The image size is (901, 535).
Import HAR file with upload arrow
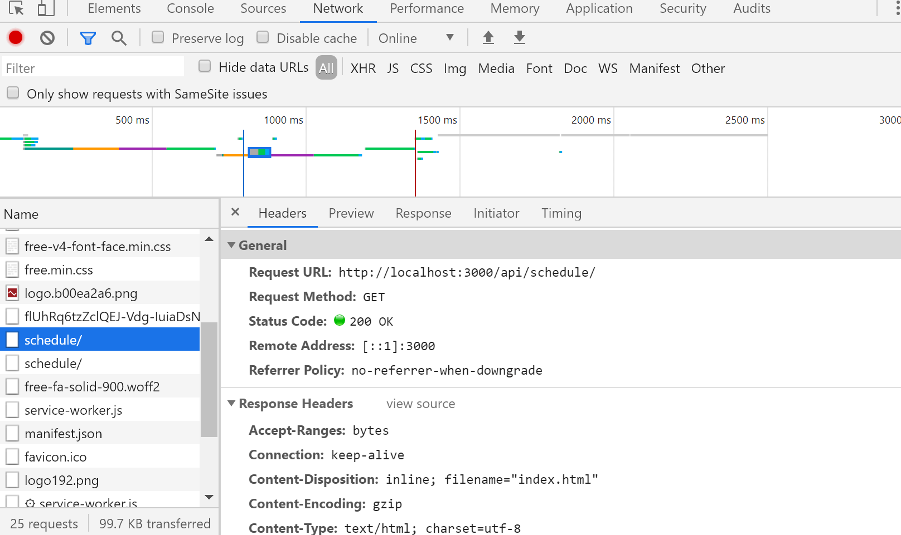(x=488, y=37)
